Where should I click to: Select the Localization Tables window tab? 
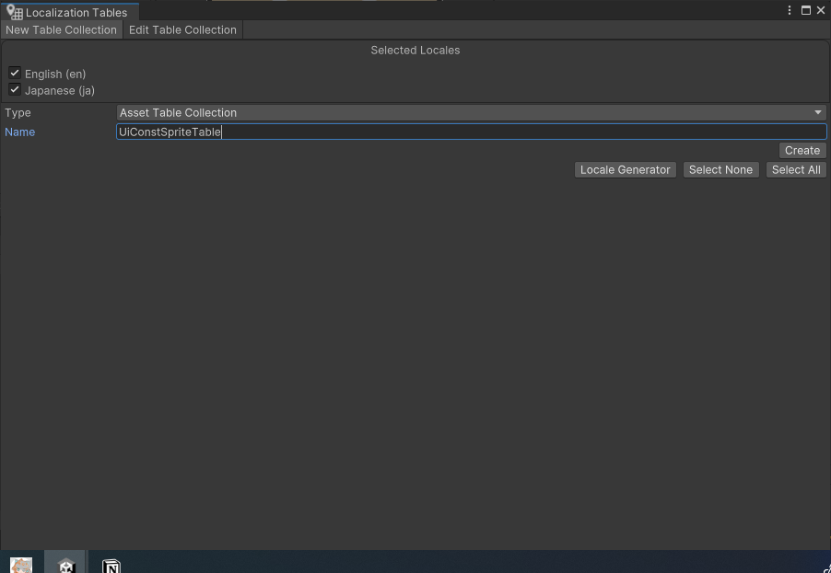coord(70,12)
